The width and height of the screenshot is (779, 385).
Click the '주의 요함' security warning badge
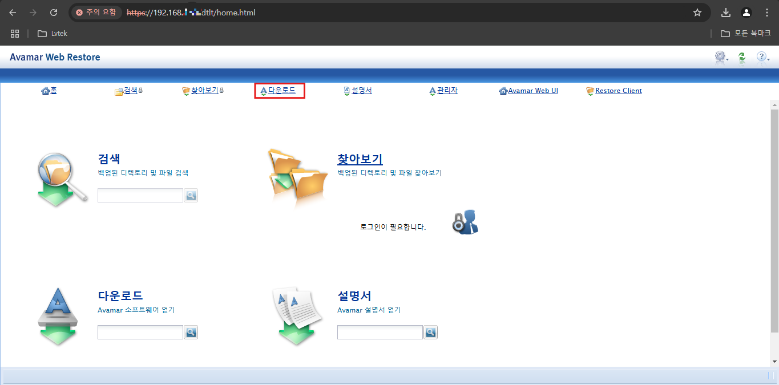[x=96, y=12]
